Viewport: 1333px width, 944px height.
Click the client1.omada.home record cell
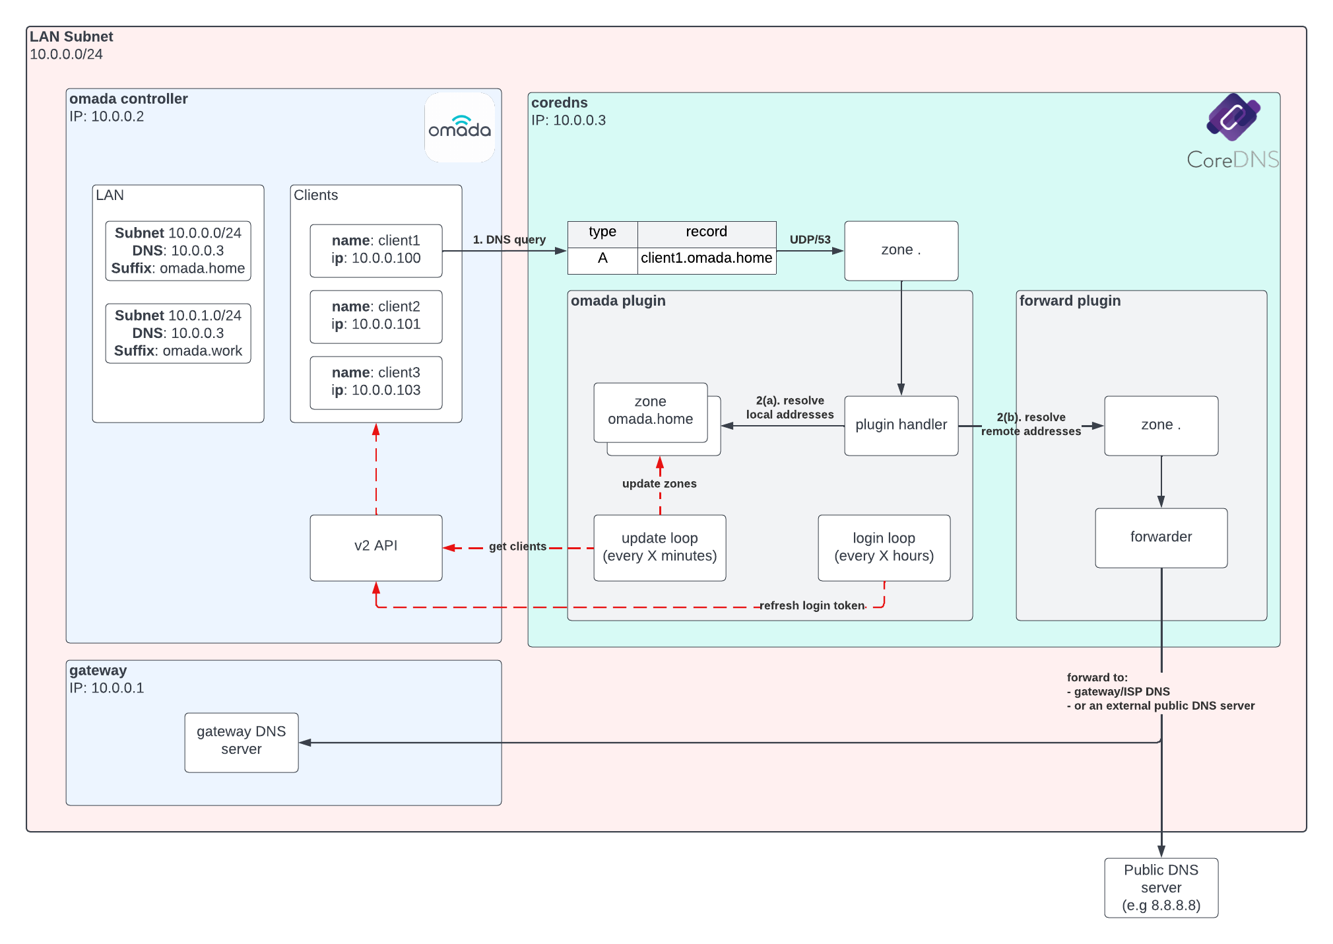(706, 259)
